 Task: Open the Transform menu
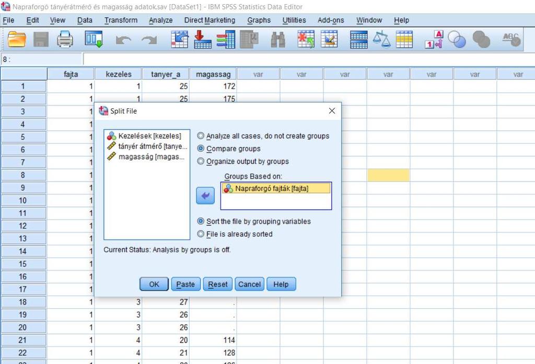coord(121,20)
